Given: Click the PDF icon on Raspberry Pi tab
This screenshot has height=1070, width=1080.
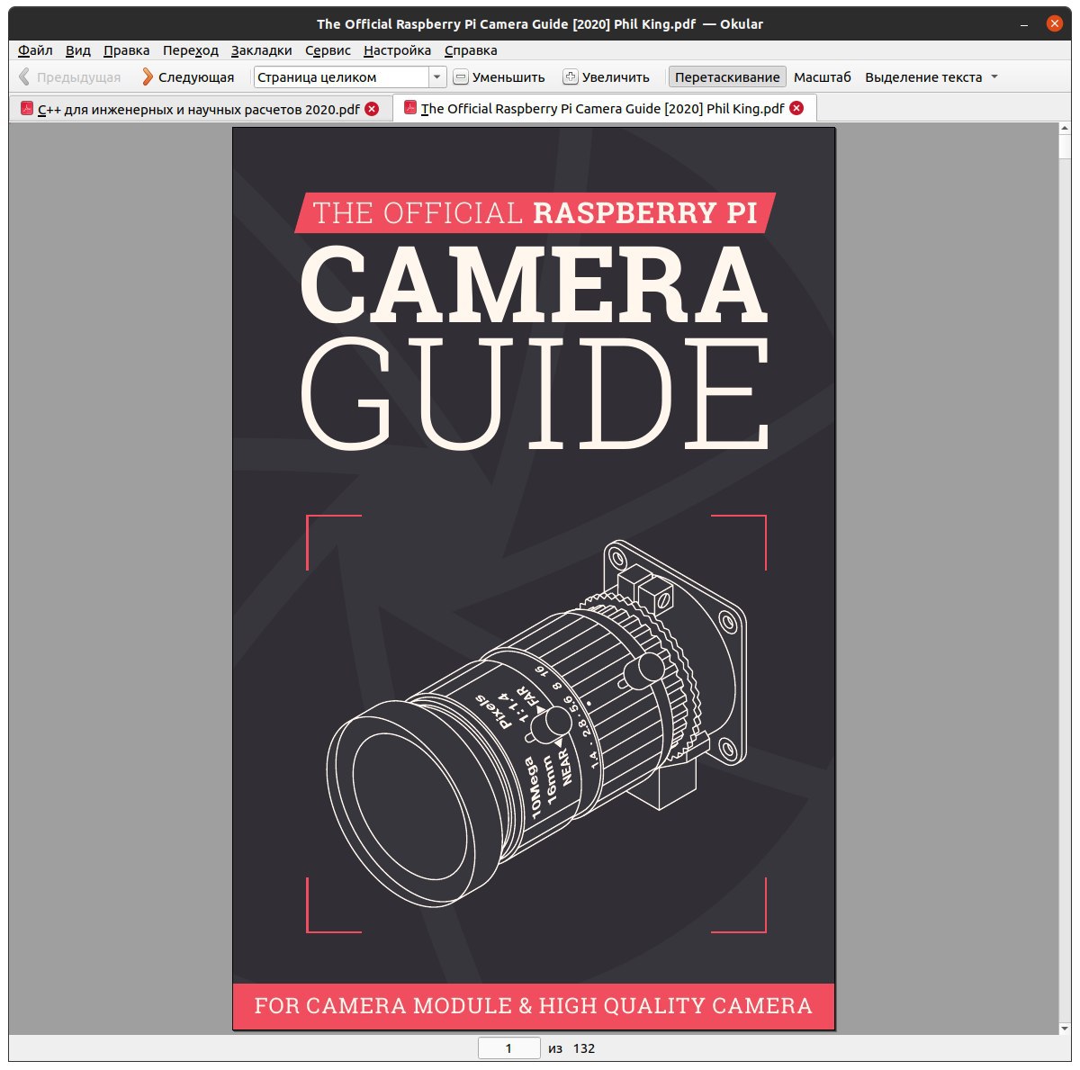Looking at the screenshot, I should [x=410, y=108].
